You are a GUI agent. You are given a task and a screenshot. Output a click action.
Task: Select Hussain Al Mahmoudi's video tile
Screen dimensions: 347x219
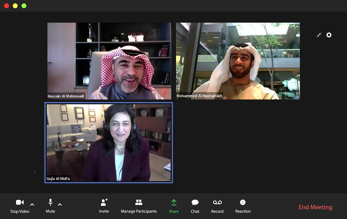click(x=109, y=61)
